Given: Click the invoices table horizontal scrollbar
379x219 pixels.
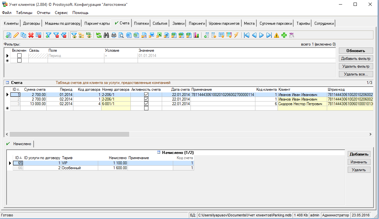Looking at the screenshot, I should pos(69,134).
